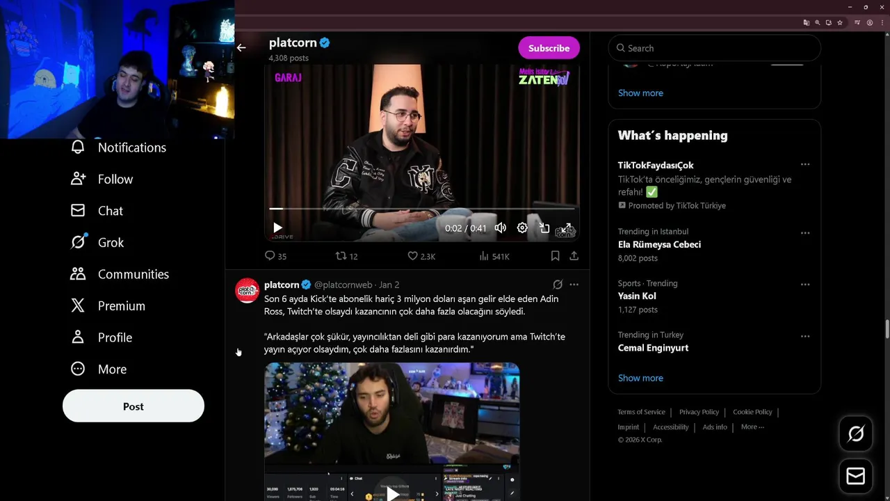The height and width of the screenshot is (501, 890).
Task: Open the @platcornweb handle link
Action: tap(343, 285)
